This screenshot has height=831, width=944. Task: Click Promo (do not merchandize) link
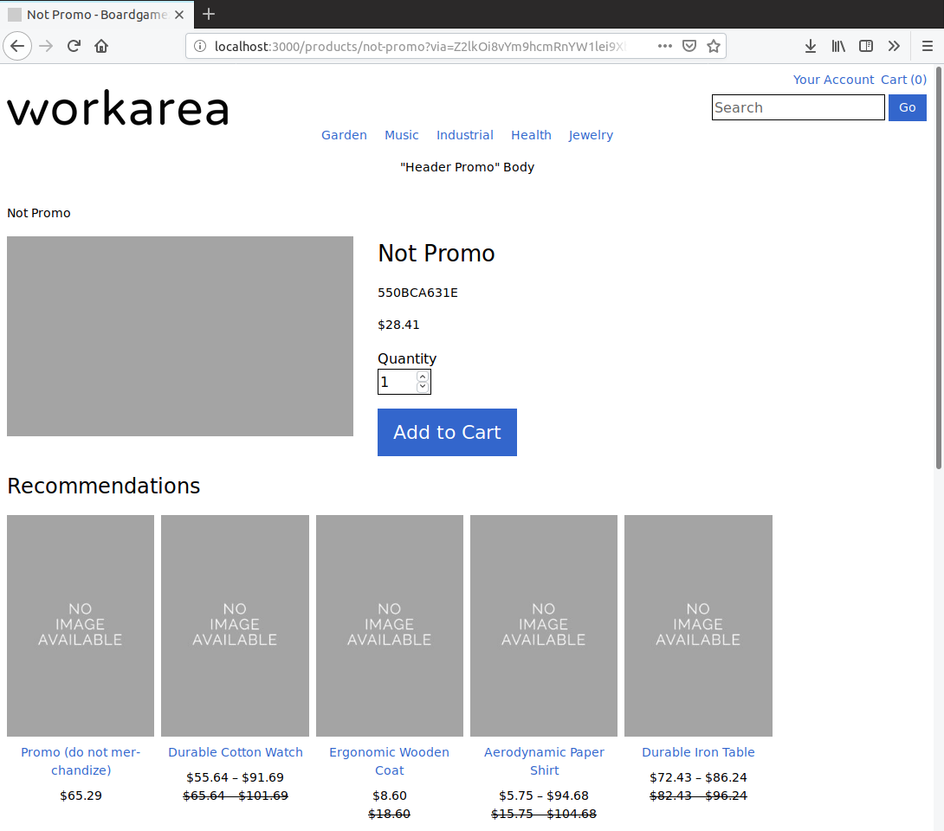coord(81,761)
